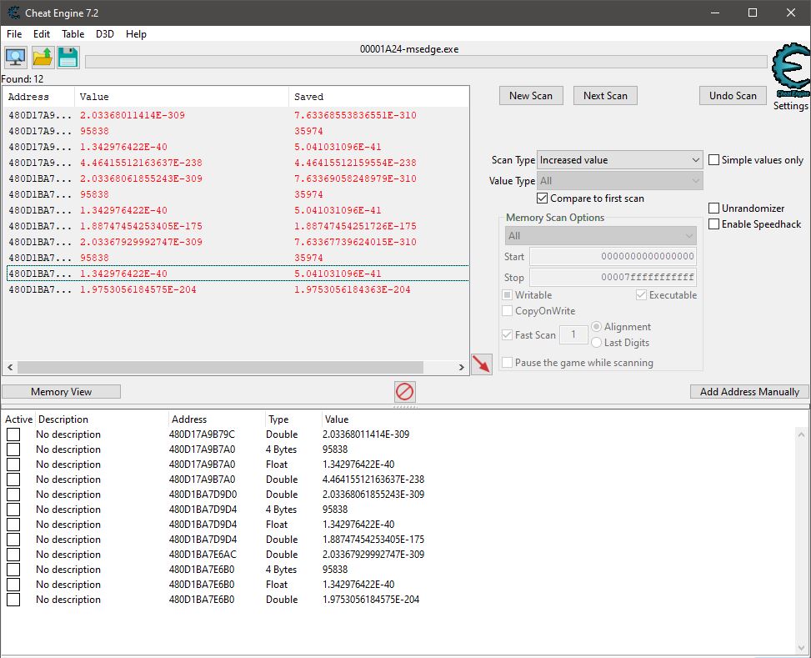811x658 pixels.
Task: Click the Cheat Engine Settings logo
Action: pos(789,75)
